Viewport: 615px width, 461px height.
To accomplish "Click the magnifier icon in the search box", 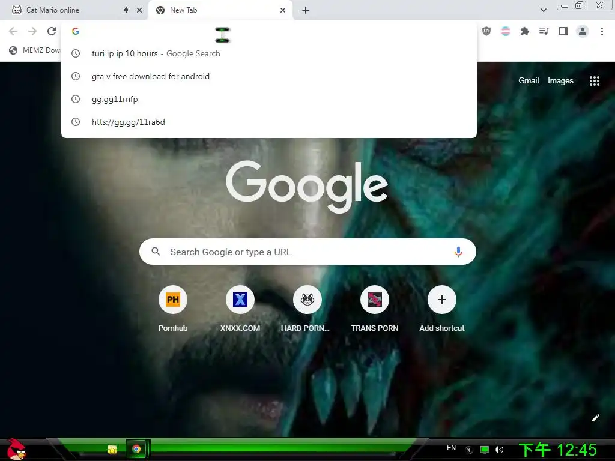I will [x=156, y=252].
